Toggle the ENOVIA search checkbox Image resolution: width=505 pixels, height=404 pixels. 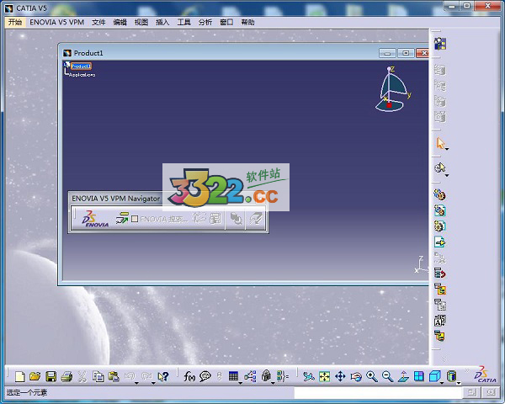point(135,219)
